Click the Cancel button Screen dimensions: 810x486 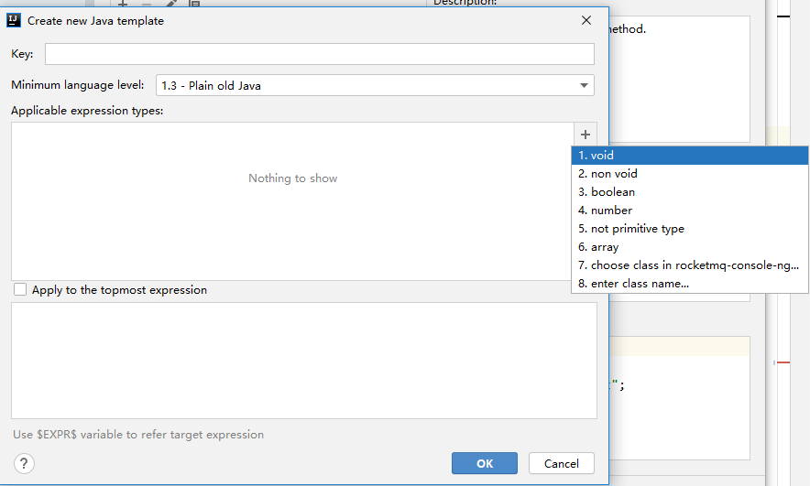tap(561, 463)
